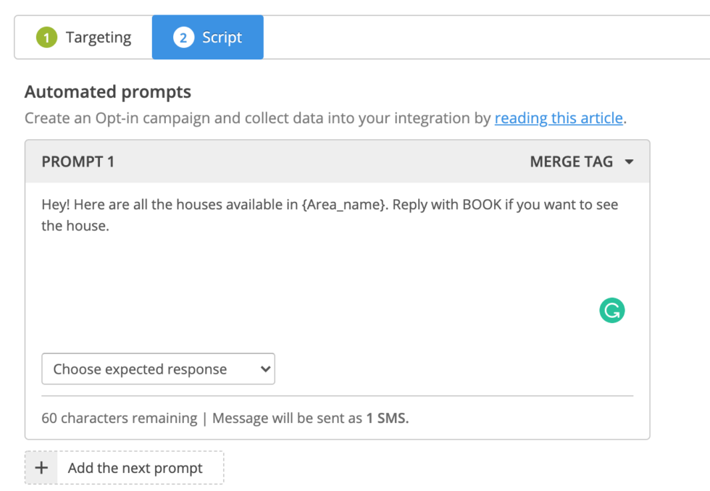The height and width of the screenshot is (491, 710).
Task: Expand the expected response chevron arrow
Action: coord(263,369)
